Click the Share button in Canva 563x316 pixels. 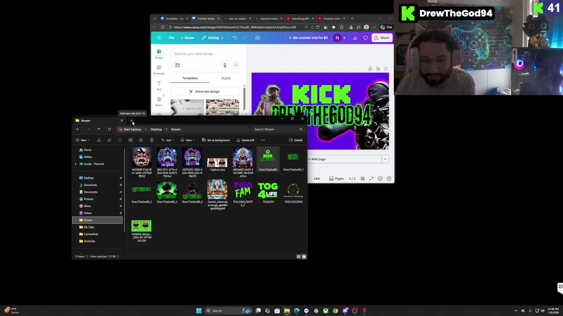coord(381,38)
